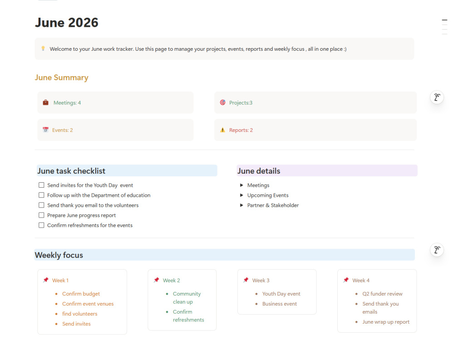
Task: Click the welcome message text in callout
Action: (x=198, y=49)
